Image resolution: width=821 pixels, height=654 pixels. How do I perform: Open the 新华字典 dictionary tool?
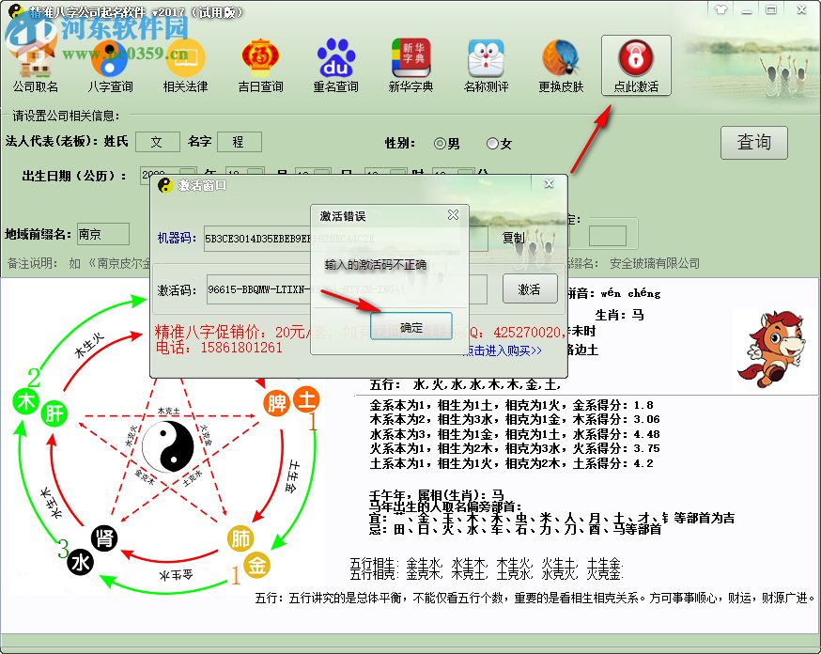pos(410,61)
